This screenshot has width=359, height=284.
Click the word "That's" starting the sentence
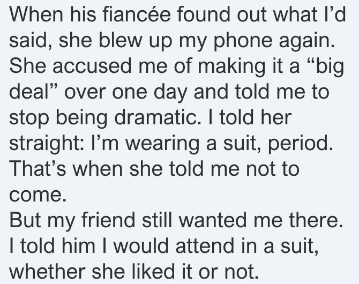tap(38, 169)
